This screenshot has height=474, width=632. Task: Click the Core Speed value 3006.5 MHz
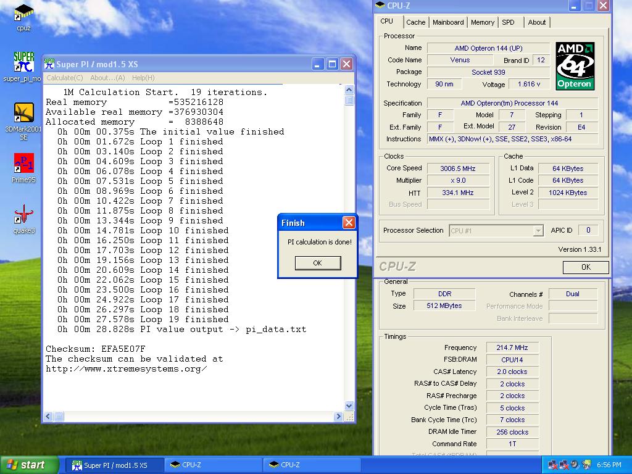pyautogui.click(x=457, y=168)
